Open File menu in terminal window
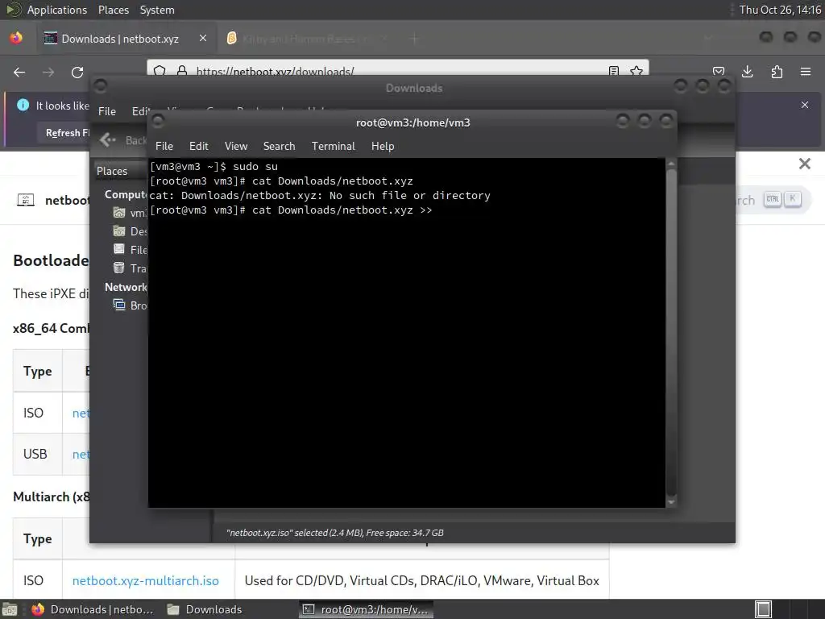Screen dimensions: 825x619 164,146
